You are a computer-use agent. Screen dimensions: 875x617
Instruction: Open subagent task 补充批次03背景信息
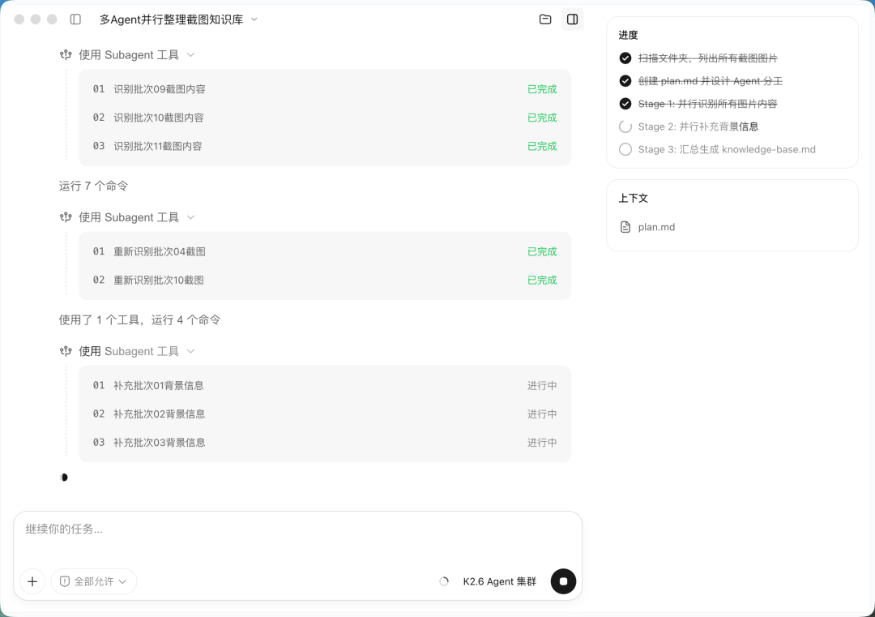(x=325, y=443)
